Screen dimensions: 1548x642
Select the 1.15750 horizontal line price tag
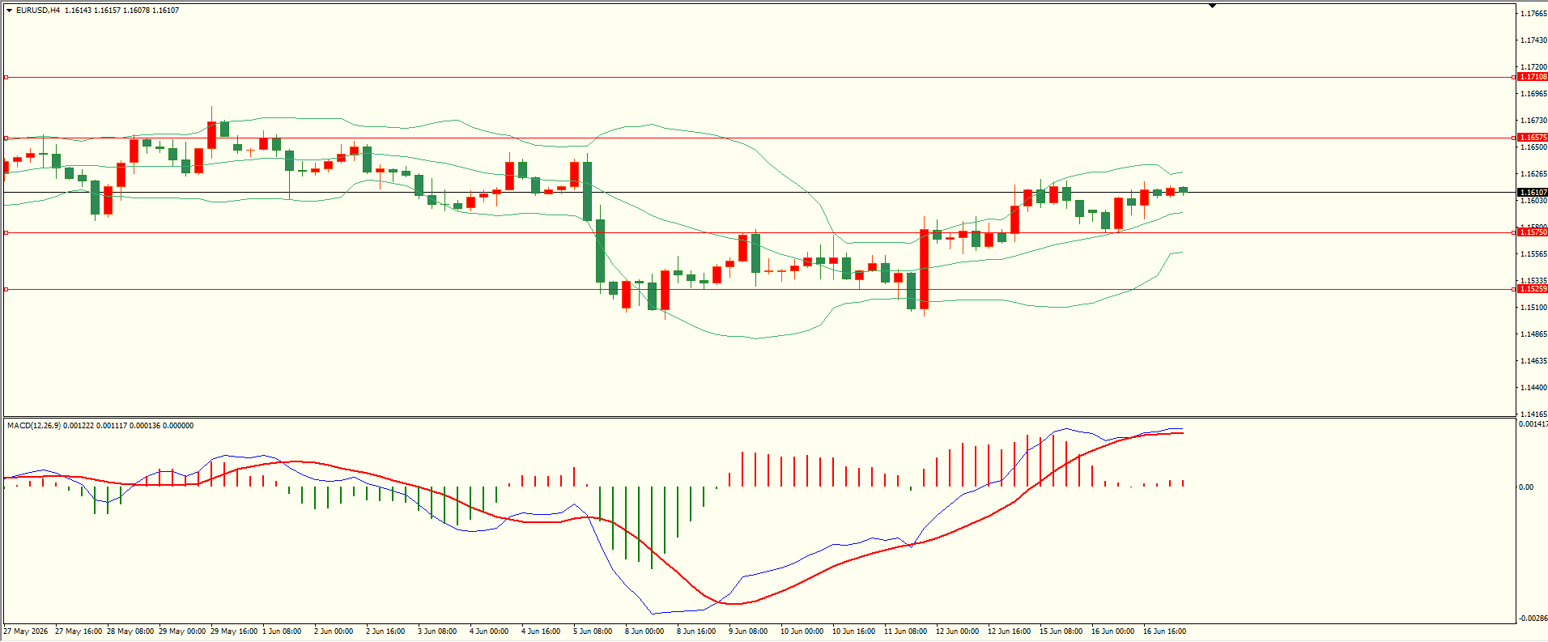tap(1533, 232)
